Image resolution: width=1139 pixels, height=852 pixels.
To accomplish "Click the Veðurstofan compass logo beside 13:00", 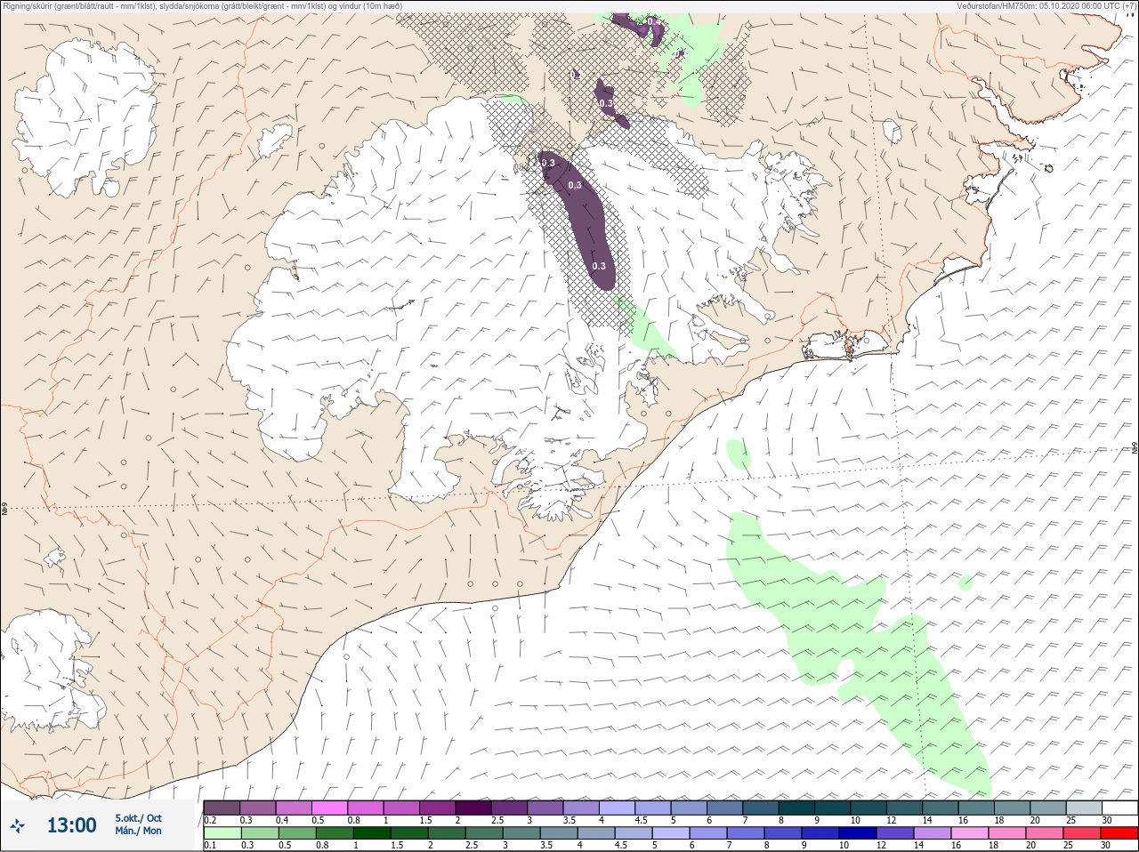I will 18,826.
